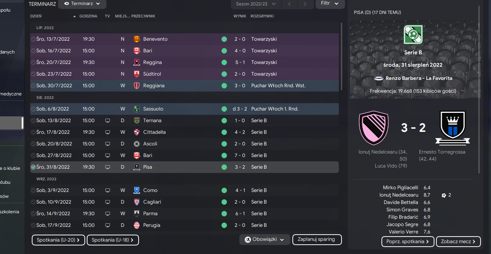491x254 pixels.
Task: Click the Zaplanuj sparing button
Action: pos(317,240)
